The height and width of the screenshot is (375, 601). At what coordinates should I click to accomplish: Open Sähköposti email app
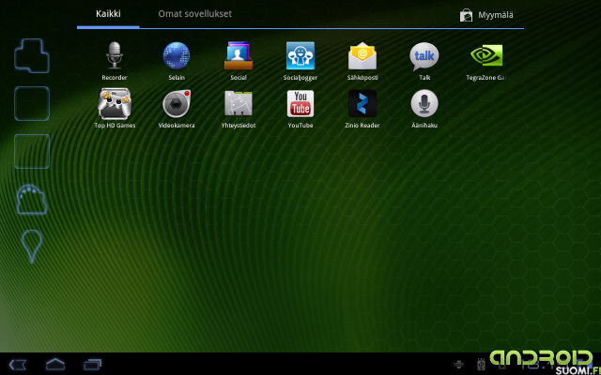pyautogui.click(x=362, y=60)
